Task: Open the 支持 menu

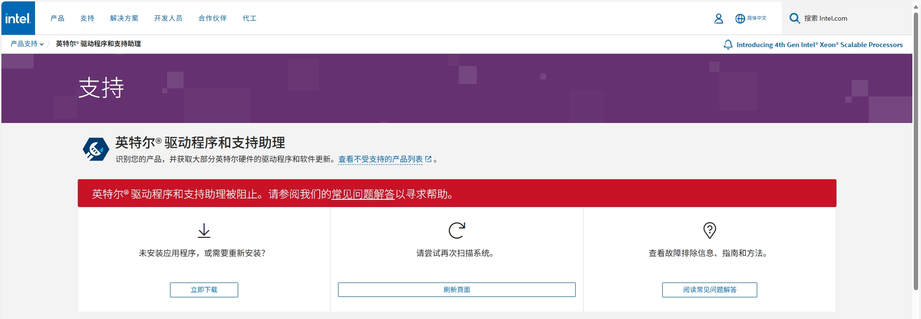Action: [87, 18]
